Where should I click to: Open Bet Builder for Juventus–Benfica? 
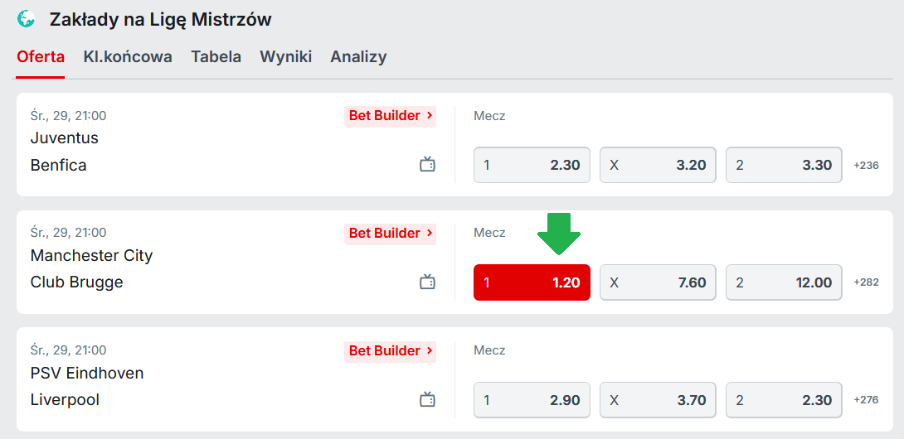pyautogui.click(x=390, y=116)
